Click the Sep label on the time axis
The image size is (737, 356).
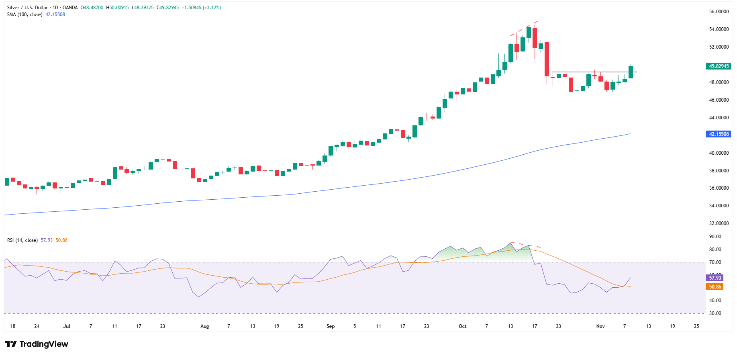pos(331,326)
